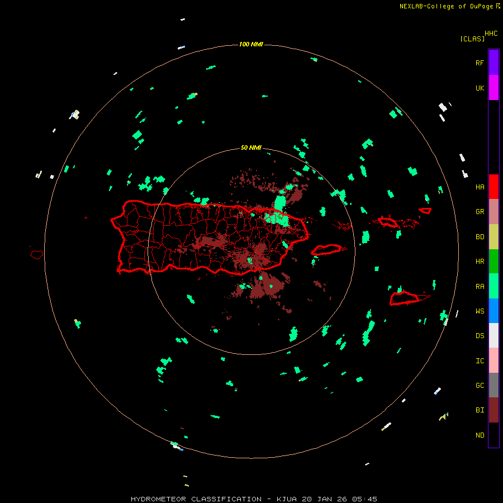Click the Hydrometeor Classification KJUA title caption
The image size is (503, 503).
pyautogui.click(x=254, y=499)
